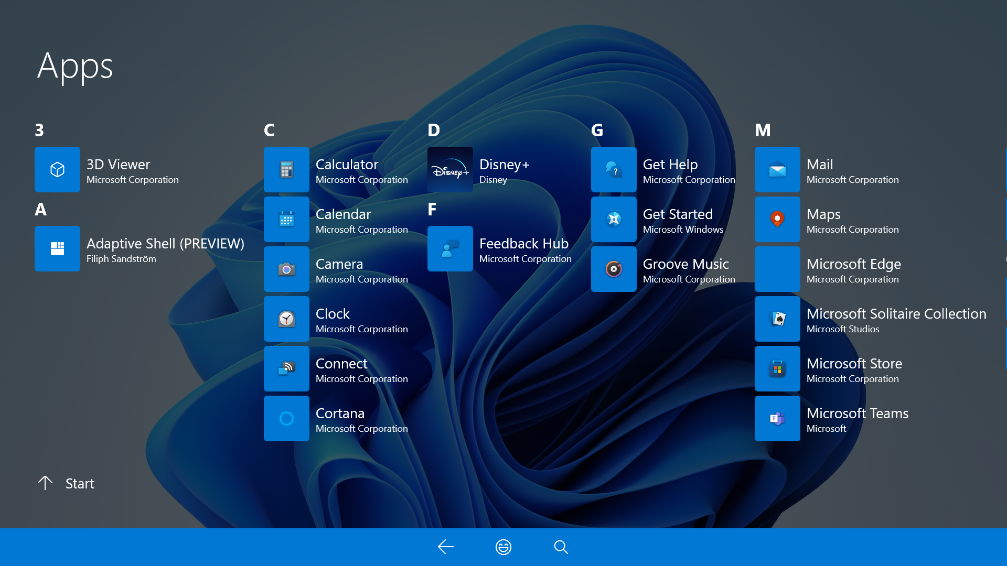
Task: Click the Camera app name
Action: tap(339, 264)
